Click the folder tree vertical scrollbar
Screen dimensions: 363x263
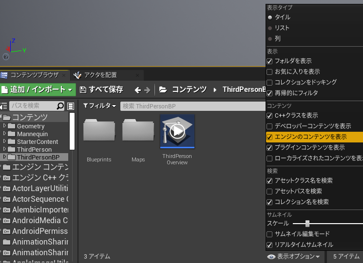point(72,131)
